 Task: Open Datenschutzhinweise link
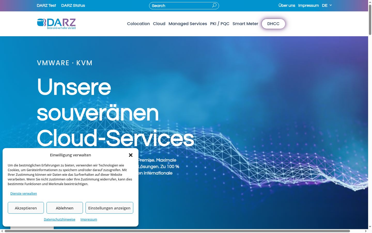(60, 220)
